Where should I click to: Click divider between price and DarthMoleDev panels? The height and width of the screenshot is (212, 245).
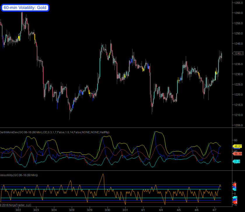pos(117,128)
